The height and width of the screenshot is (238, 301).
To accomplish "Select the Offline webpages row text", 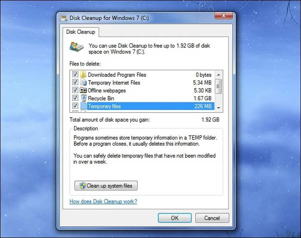I will pyautogui.click(x=107, y=90).
